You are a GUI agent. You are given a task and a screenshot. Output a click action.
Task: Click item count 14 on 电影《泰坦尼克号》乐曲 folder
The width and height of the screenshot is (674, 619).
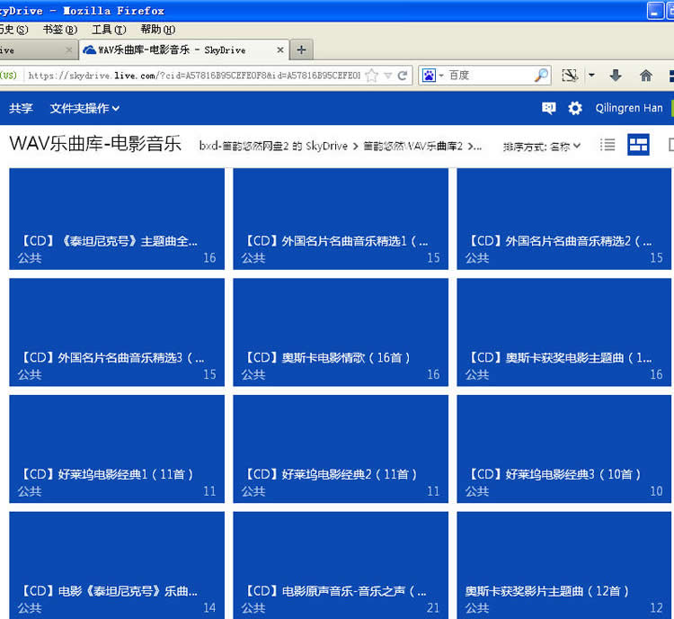209,608
